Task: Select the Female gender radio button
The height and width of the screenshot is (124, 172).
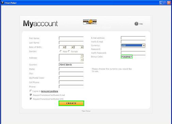Action: pos(69,51)
